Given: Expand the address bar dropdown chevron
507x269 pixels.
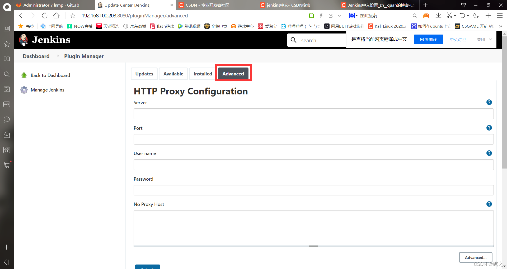Looking at the screenshot, I should coord(339,16).
